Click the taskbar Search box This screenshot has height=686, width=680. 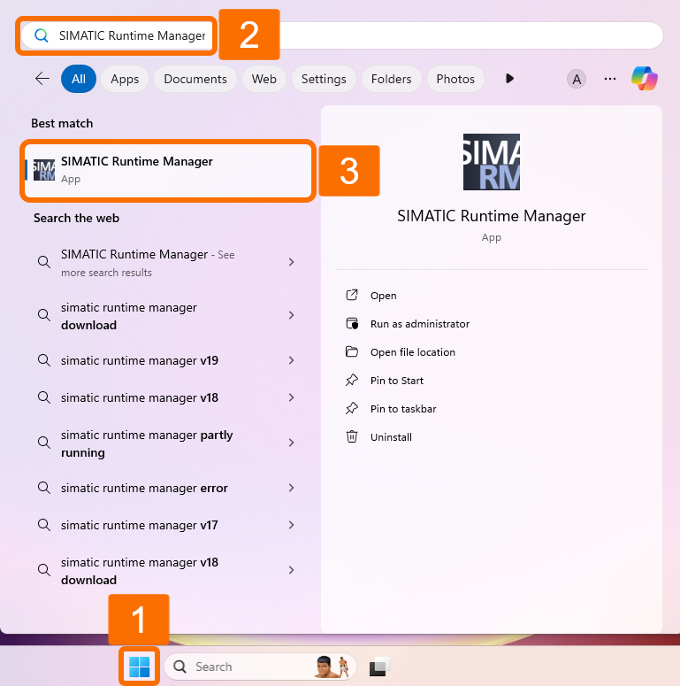261,667
